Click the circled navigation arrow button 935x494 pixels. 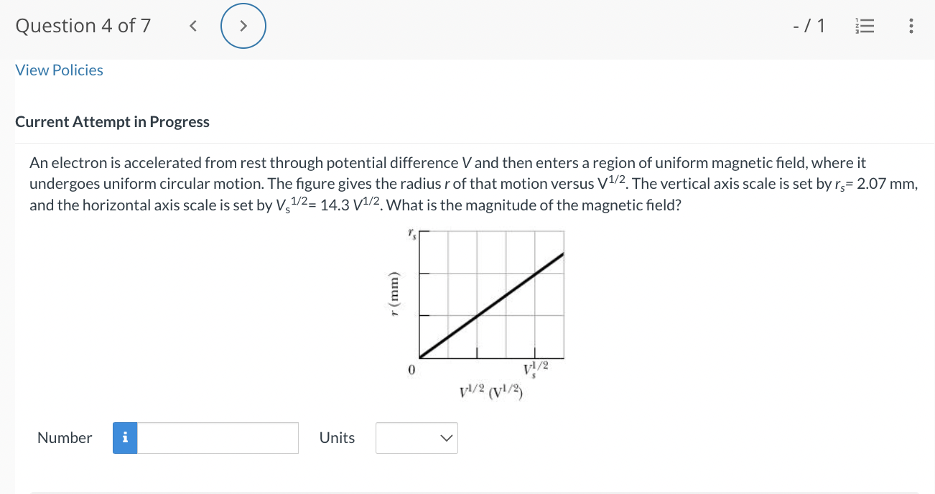pos(243,25)
